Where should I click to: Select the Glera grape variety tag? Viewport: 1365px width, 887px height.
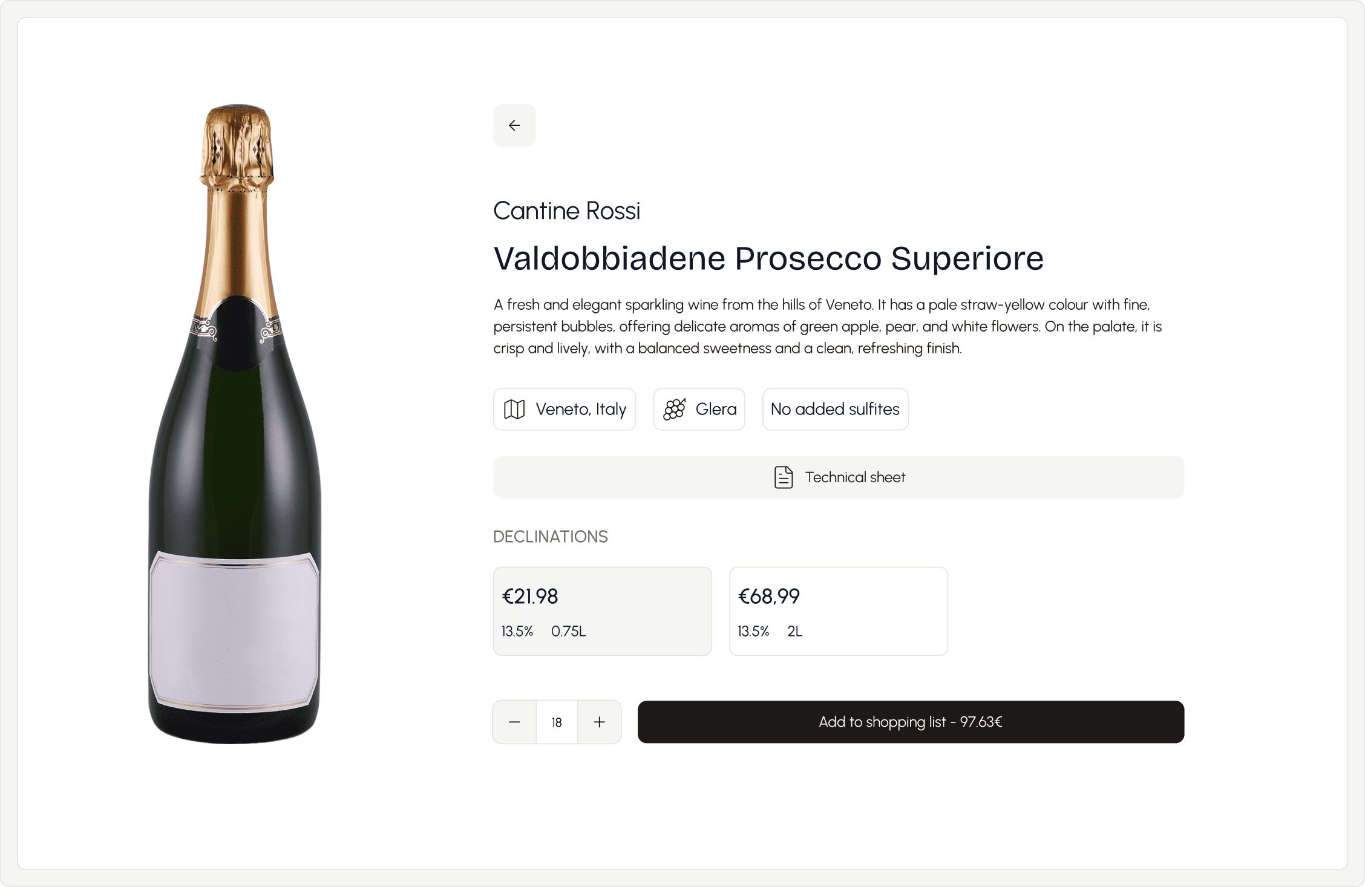(x=699, y=409)
